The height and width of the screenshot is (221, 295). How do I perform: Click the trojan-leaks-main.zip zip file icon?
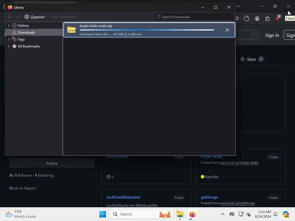[71, 30]
